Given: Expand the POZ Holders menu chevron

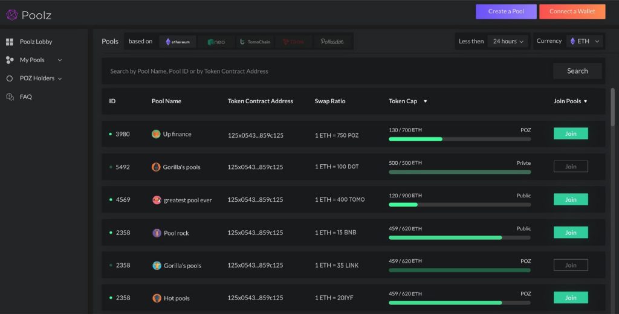Looking at the screenshot, I should [60, 79].
